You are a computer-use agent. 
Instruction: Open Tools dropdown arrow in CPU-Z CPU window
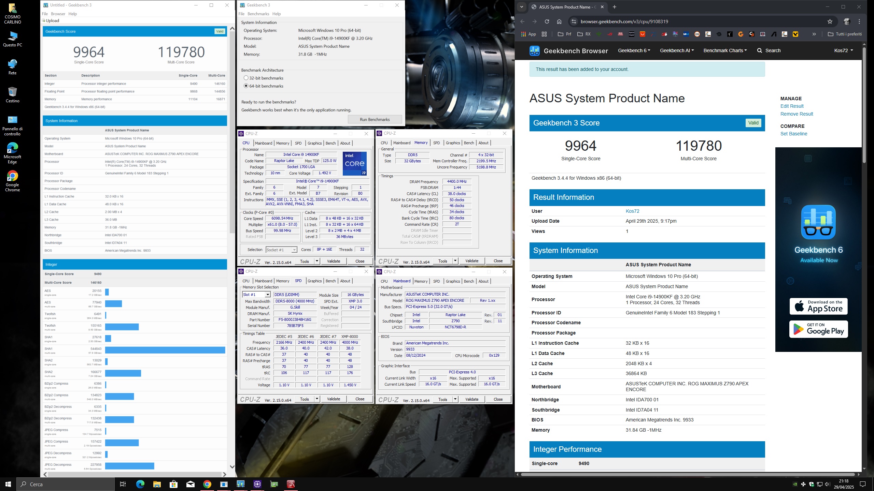click(x=317, y=261)
